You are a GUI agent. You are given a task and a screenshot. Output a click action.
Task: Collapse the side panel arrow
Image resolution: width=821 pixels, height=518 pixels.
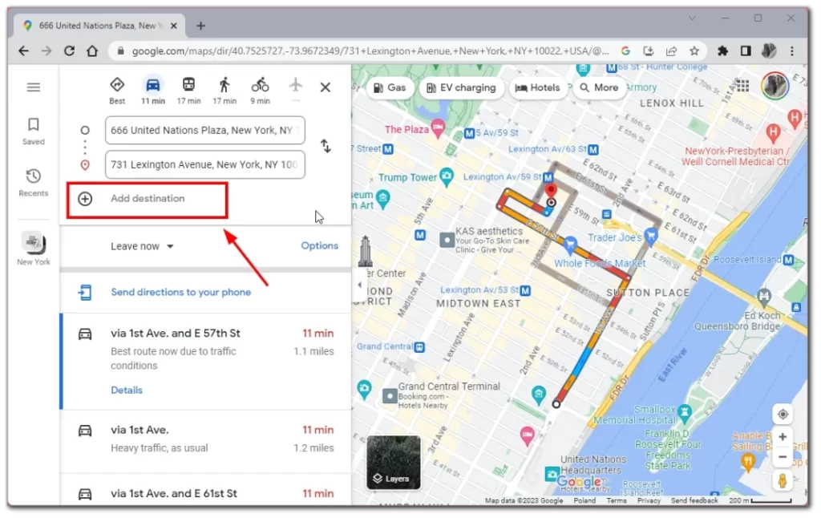pyautogui.click(x=359, y=285)
